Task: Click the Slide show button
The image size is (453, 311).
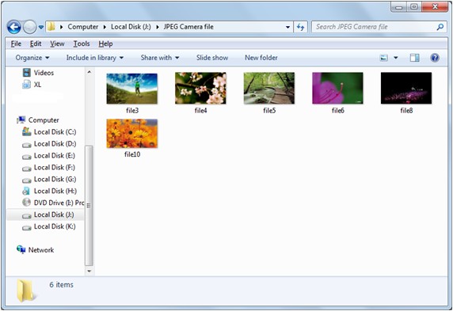Action: pos(212,58)
